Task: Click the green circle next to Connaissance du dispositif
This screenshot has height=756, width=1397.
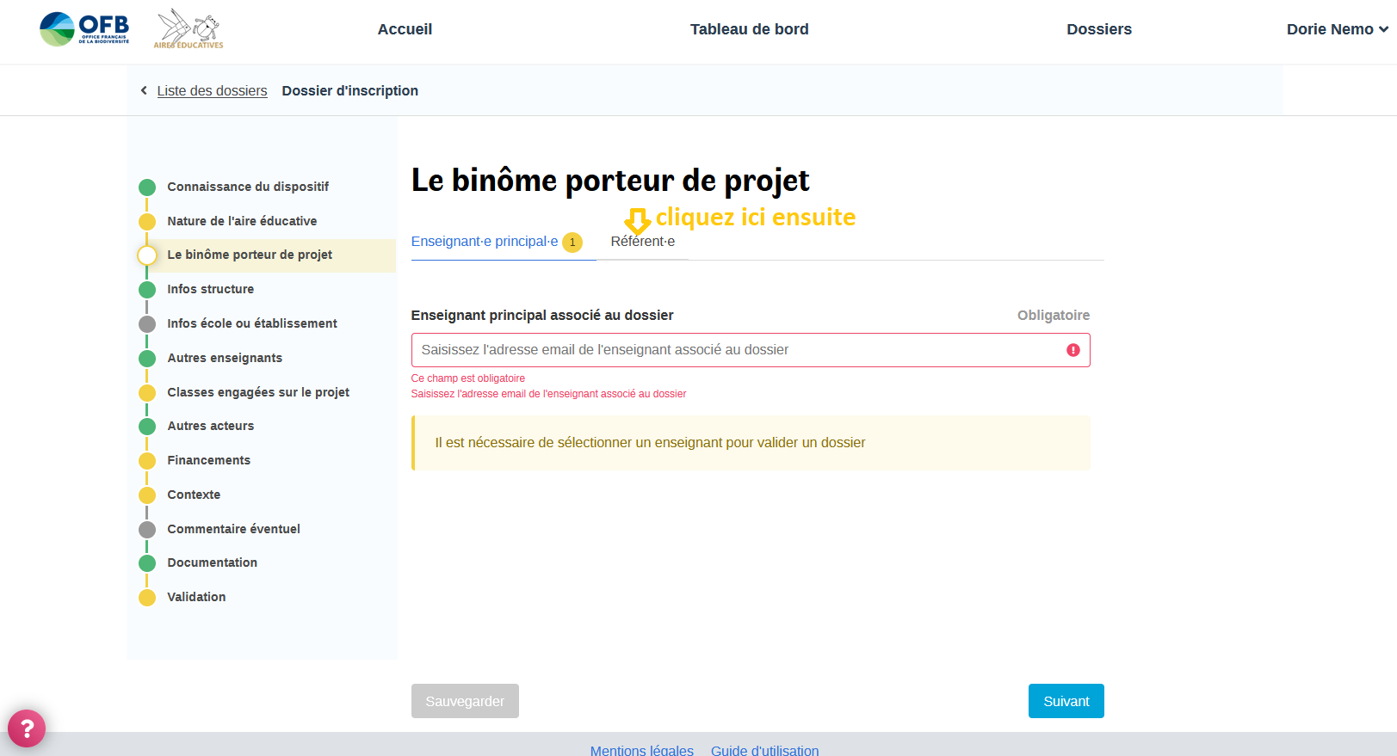Action: coord(147,187)
